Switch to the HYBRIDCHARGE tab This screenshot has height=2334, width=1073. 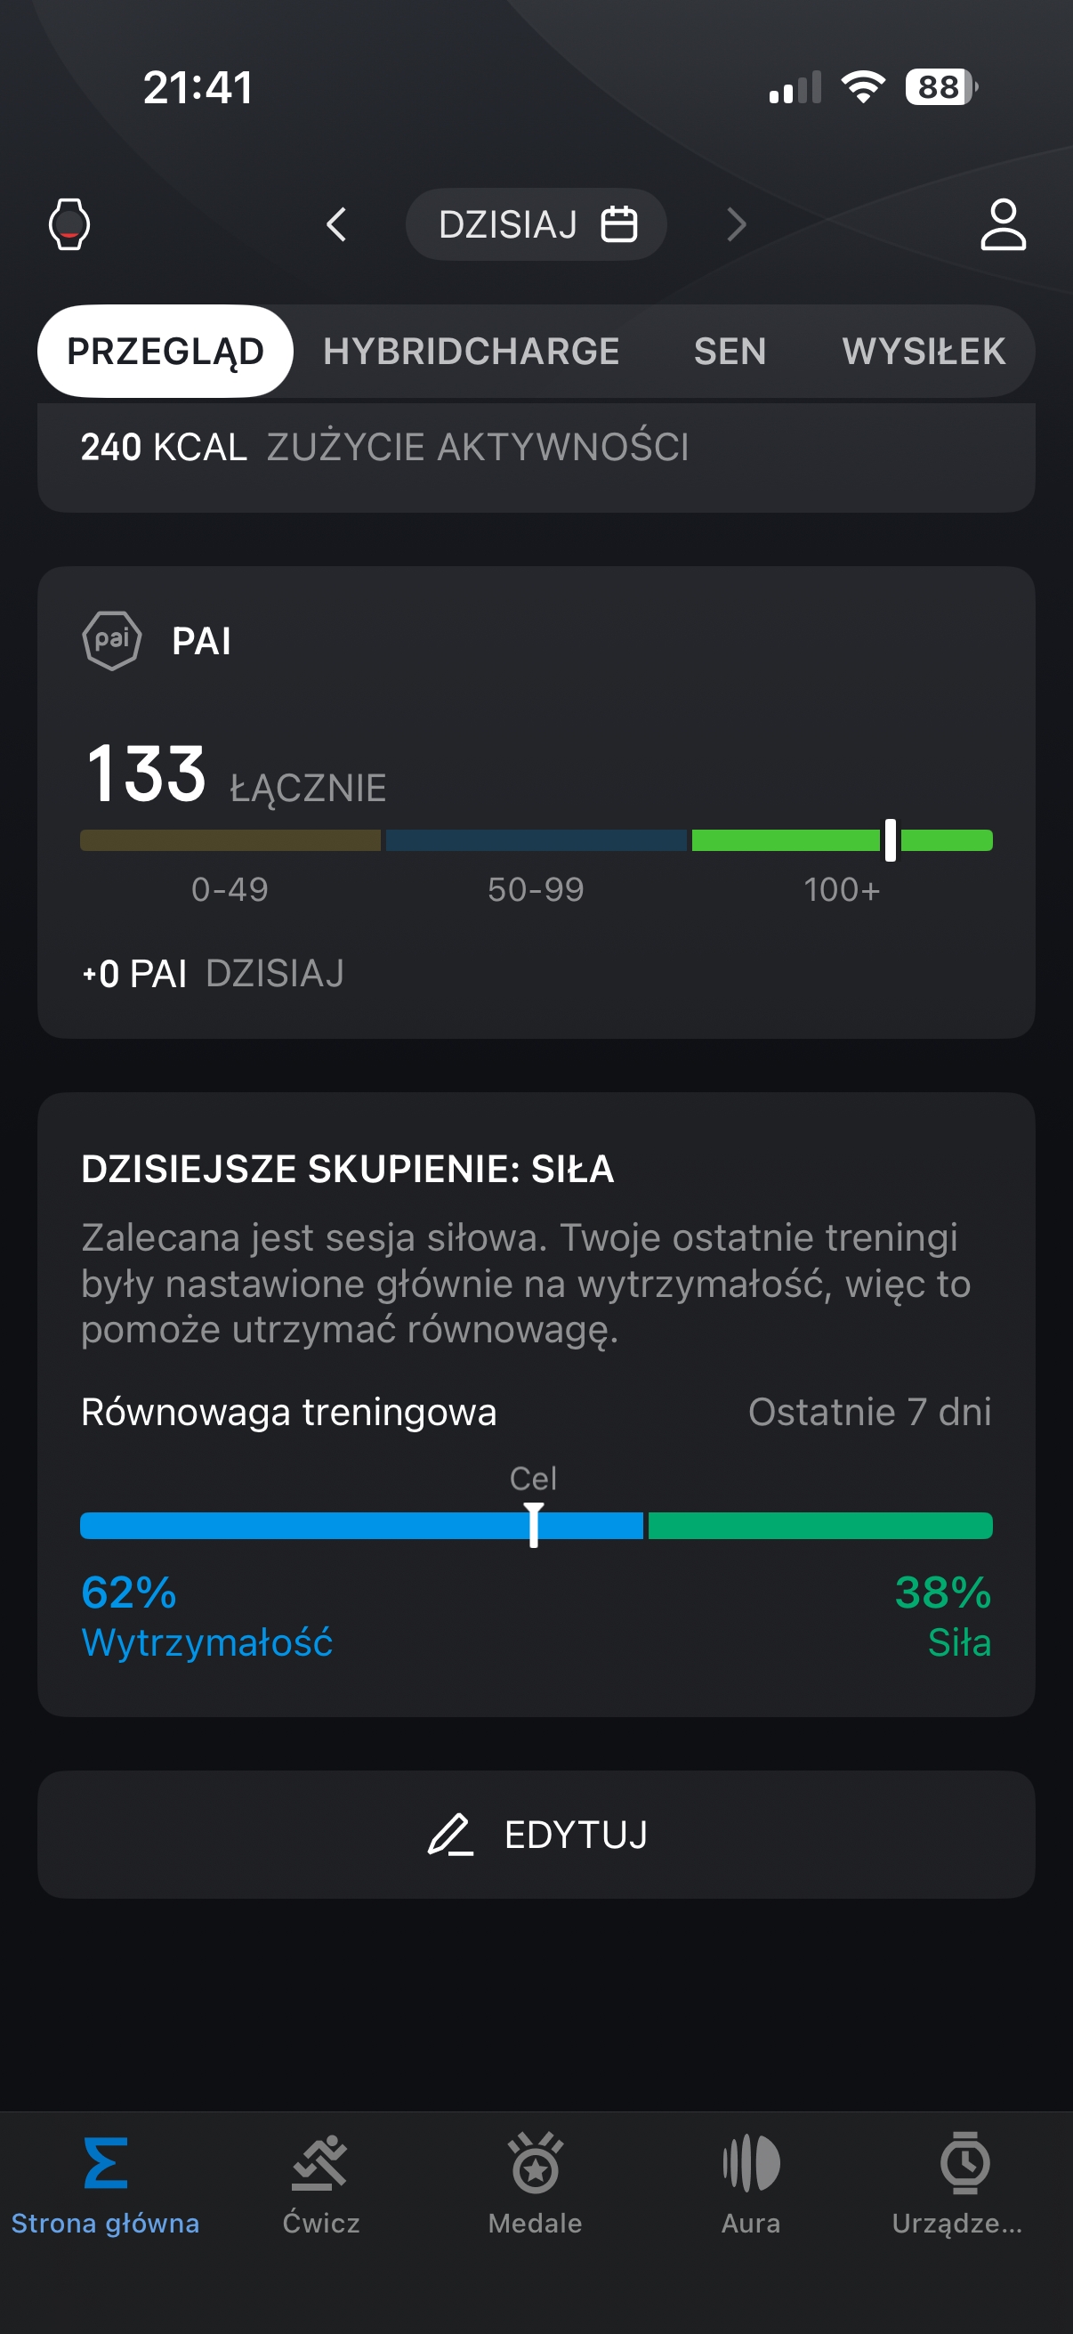pyautogui.click(x=471, y=352)
